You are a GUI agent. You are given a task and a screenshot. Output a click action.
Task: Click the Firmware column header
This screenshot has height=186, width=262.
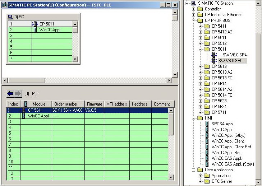(x=95, y=104)
